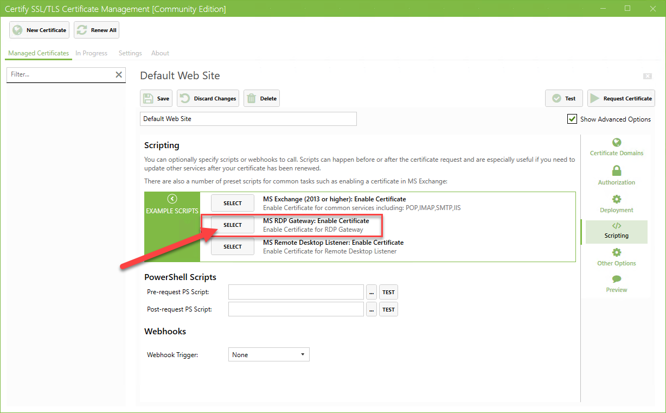
Task: Go to the Deployment section
Action: point(617,204)
